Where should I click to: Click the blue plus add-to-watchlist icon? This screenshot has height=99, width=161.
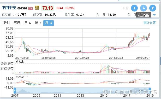134,8
